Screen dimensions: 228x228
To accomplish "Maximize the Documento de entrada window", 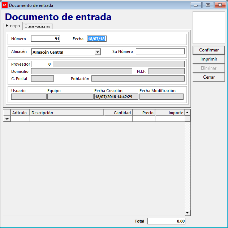I will (x=208, y=5).
